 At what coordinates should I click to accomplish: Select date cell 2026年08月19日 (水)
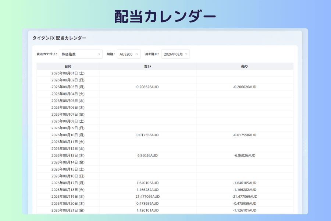[x=68, y=197]
